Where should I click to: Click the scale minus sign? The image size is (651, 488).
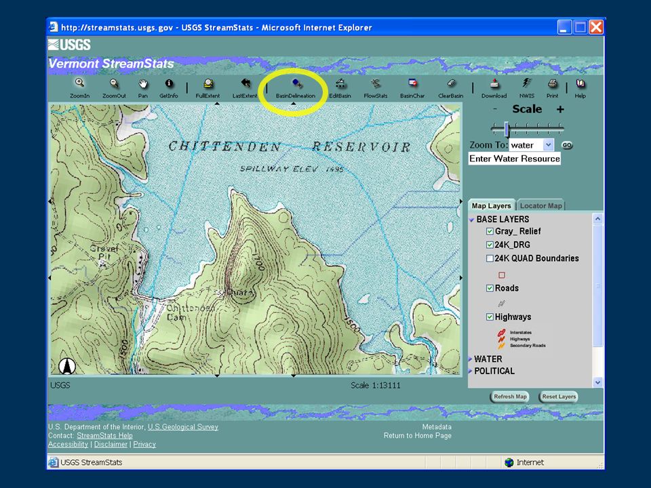point(495,109)
